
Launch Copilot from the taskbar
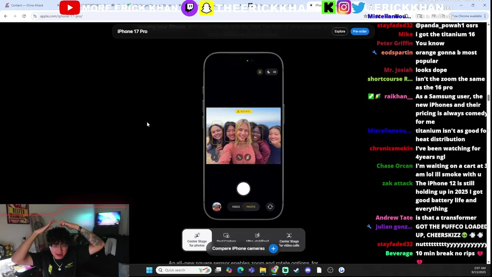(x=229, y=270)
